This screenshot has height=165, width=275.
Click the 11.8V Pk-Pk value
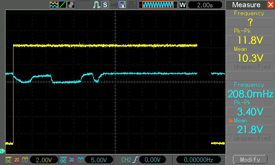coord(250,40)
